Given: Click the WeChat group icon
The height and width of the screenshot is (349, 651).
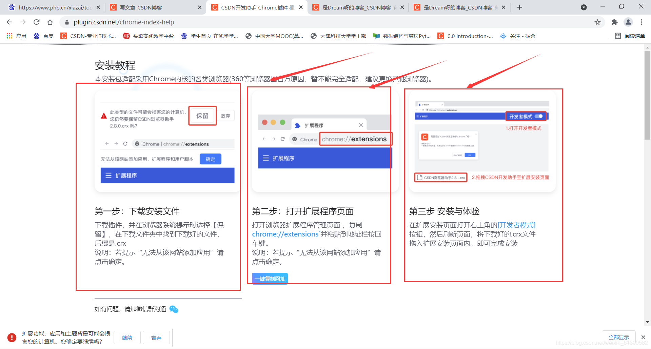Looking at the screenshot, I should [x=174, y=309].
